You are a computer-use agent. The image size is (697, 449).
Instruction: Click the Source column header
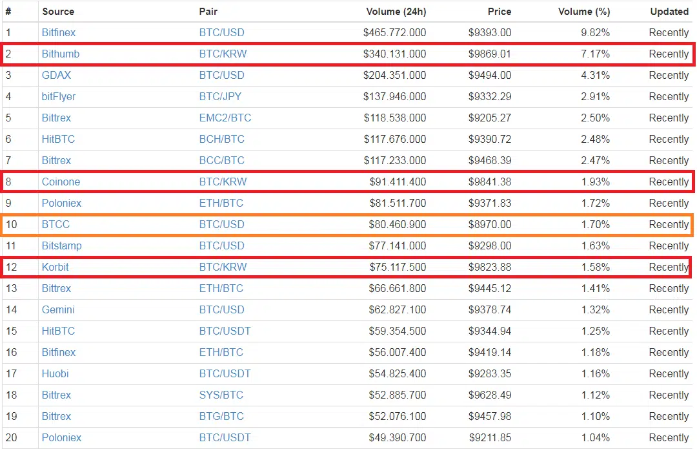point(58,12)
